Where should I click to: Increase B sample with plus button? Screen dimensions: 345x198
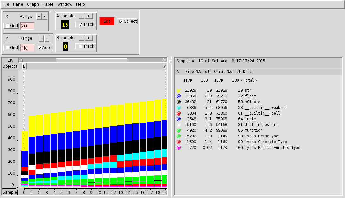[88, 38]
